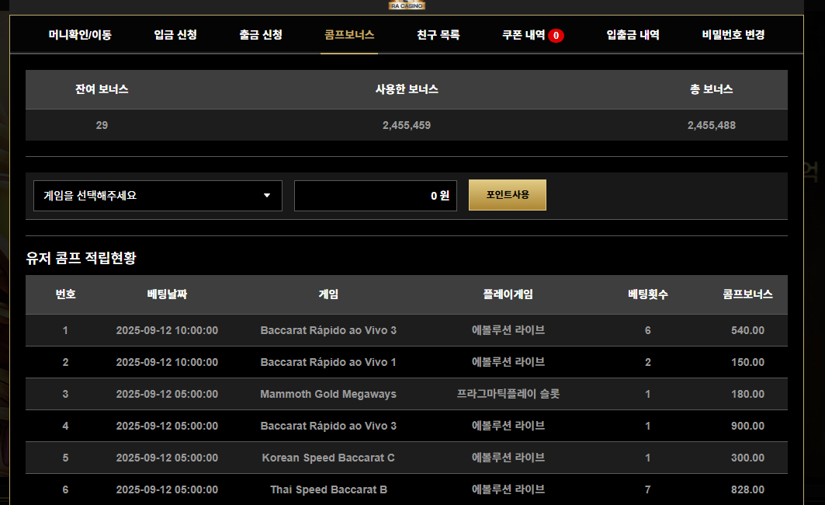This screenshot has height=505, width=825.
Task: Switch to the 입금 신청 tab
Action: (x=175, y=35)
